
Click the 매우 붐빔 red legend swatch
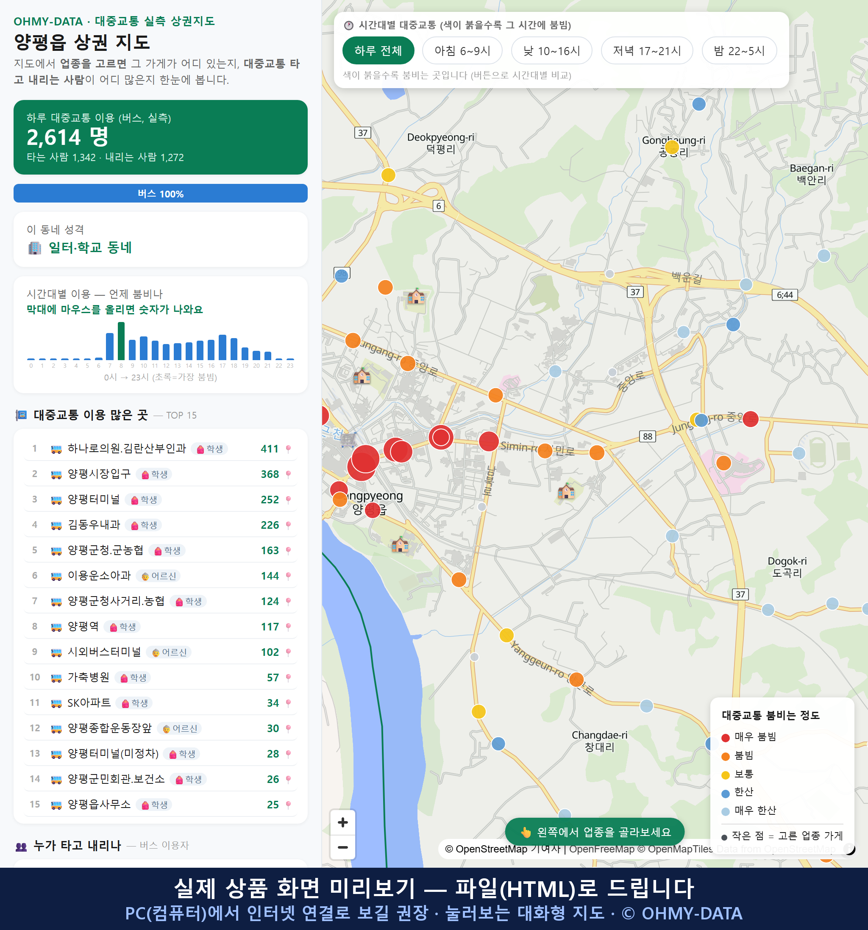(x=726, y=738)
